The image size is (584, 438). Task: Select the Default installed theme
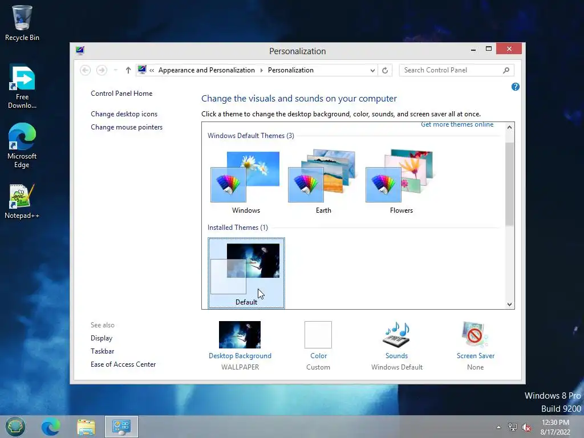click(x=246, y=273)
